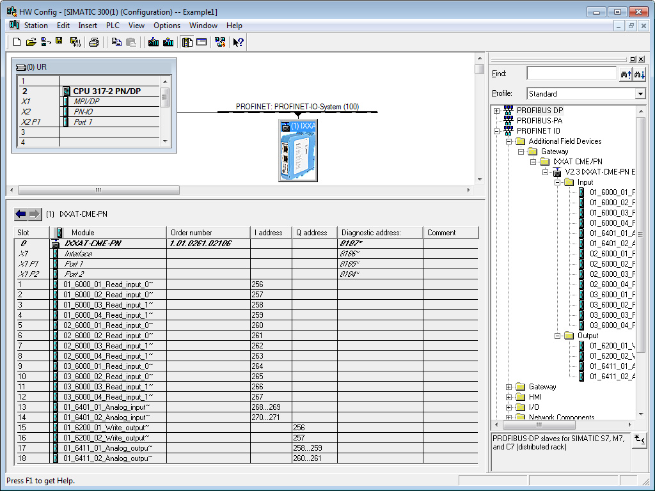This screenshot has height=491, width=655.
Task: Click the Copy toolbar icon
Action: [x=116, y=42]
